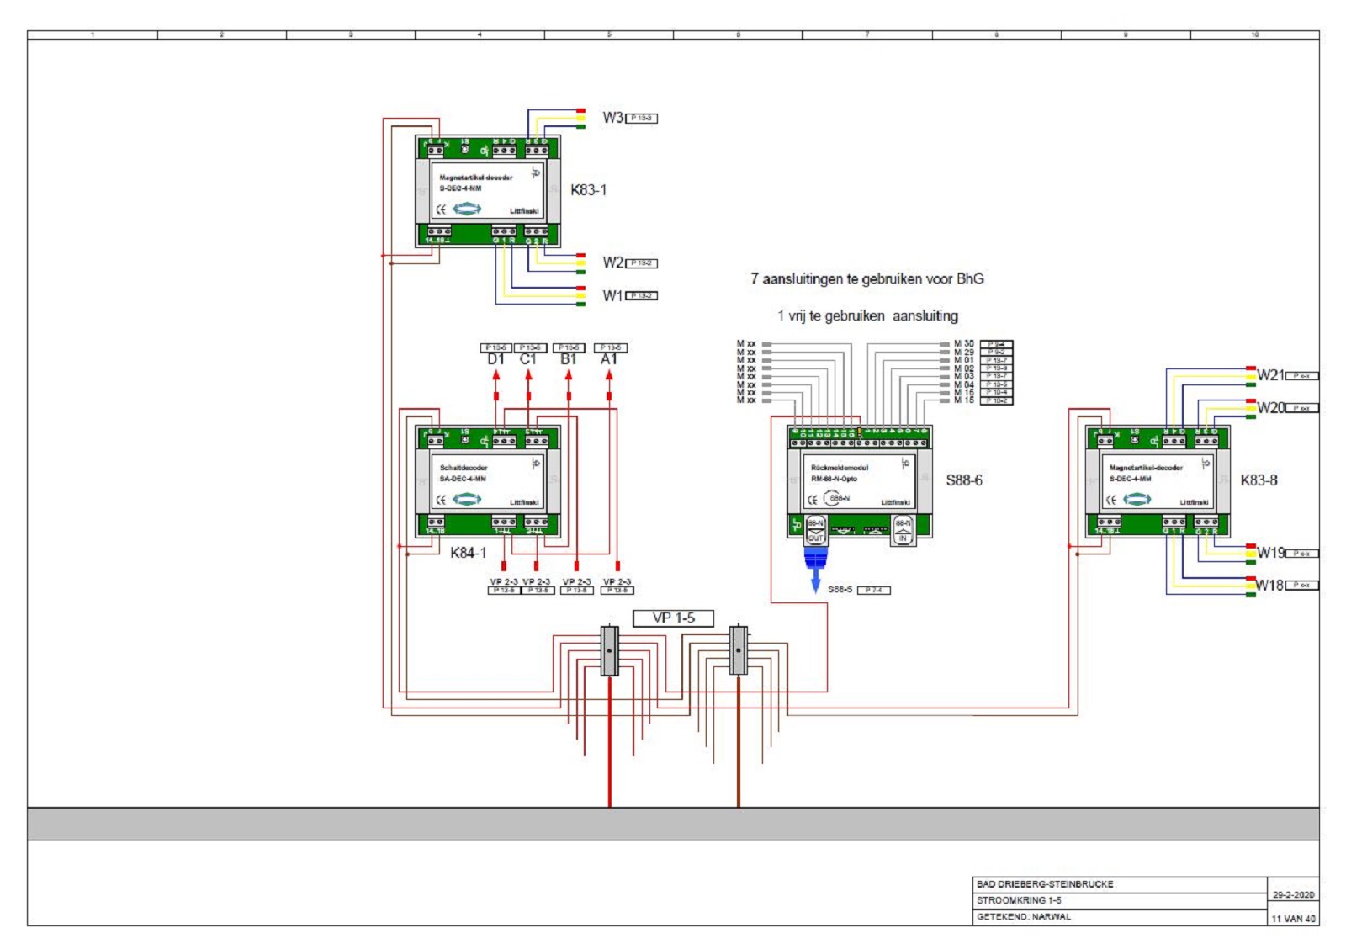The width and height of the screenshot is (1346, 949).
Task: Click the 88-N IN socket on S88-6
Action: pyautogui.click(x=903, y=530)
